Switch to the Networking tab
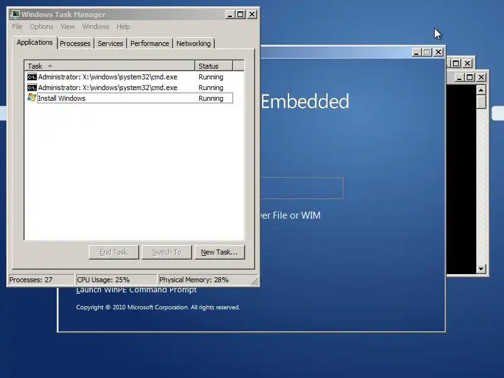This screenshot has width=504, height=378. 193,43
